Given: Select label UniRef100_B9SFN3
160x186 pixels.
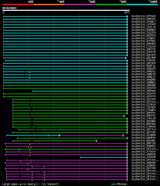Looking at the screenshot, I should (143, 36).
